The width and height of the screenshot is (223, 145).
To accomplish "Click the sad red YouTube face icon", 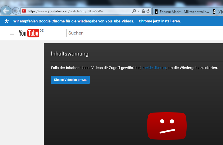I will (x=167, y=126).
